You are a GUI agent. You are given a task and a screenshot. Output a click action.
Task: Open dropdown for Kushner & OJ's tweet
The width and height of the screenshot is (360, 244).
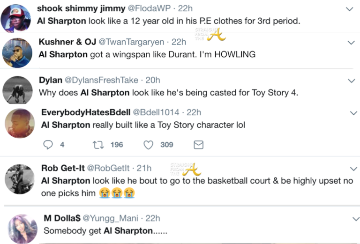click(351, 43)
